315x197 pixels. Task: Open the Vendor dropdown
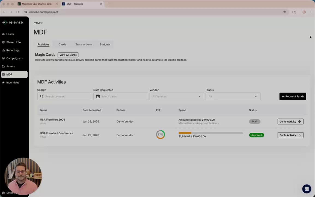coord(177,96)
